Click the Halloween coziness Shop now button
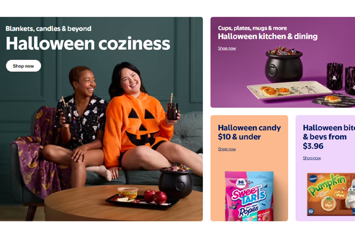 point(23,66)
